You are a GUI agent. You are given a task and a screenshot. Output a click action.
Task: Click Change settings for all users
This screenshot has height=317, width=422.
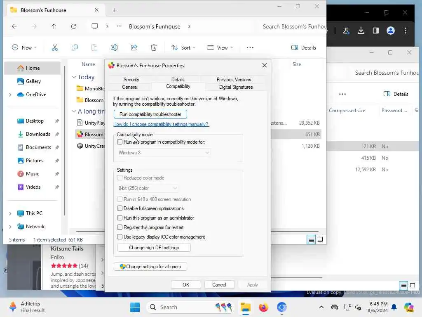150,267
